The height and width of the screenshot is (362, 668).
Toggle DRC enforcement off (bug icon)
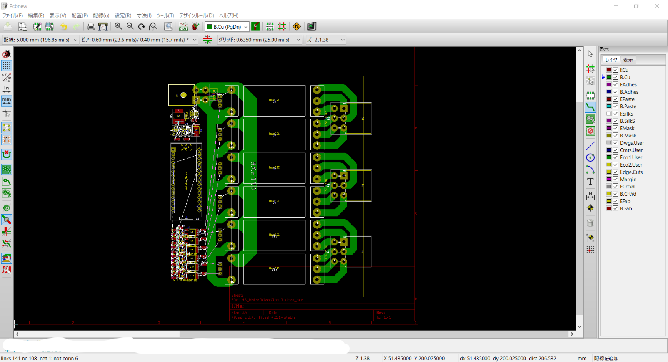pos(7,54)
